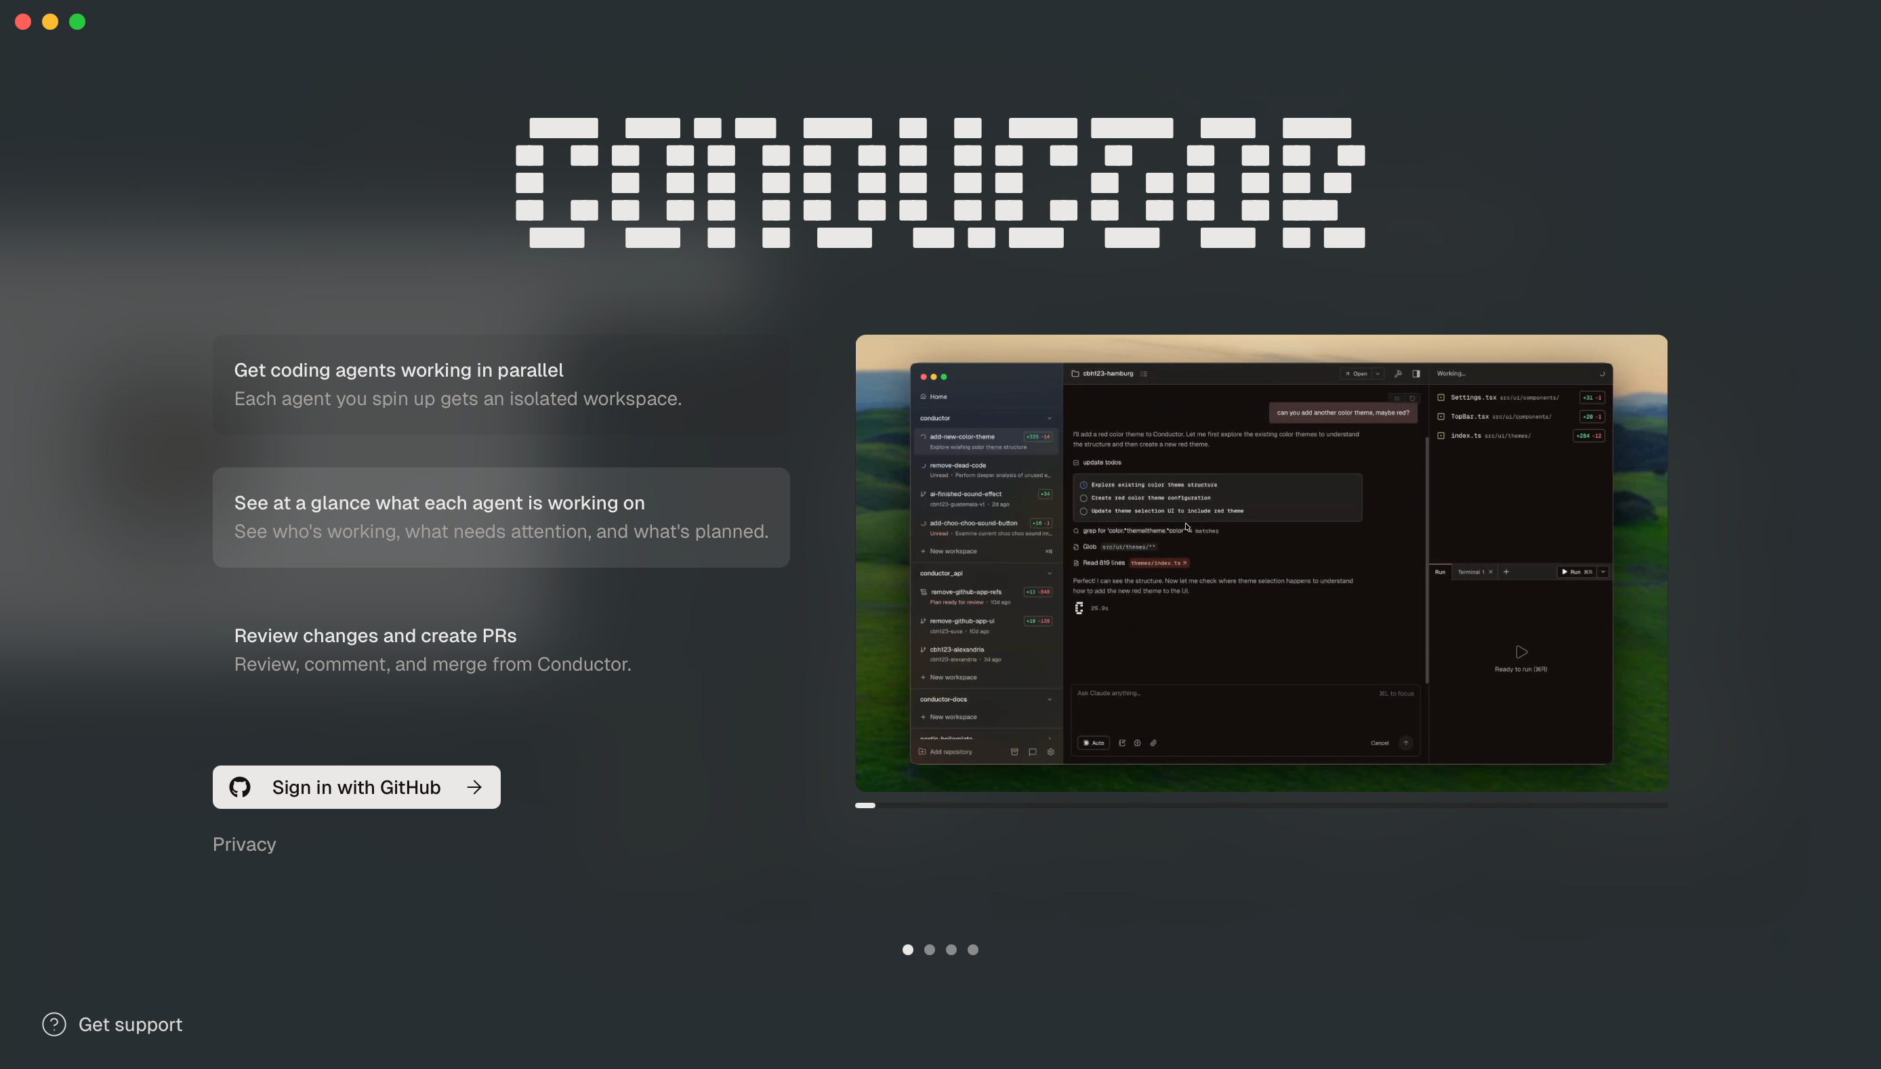Open the build tools hammer icon in the toolbar
The image size is (1881, 1069).
coord(1399,375)
